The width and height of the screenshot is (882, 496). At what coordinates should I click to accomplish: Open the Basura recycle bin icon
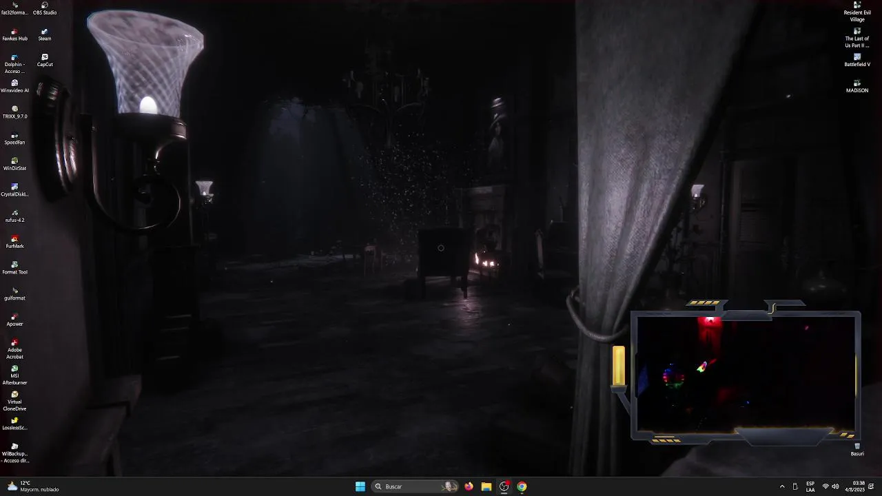tap(857, 449)
